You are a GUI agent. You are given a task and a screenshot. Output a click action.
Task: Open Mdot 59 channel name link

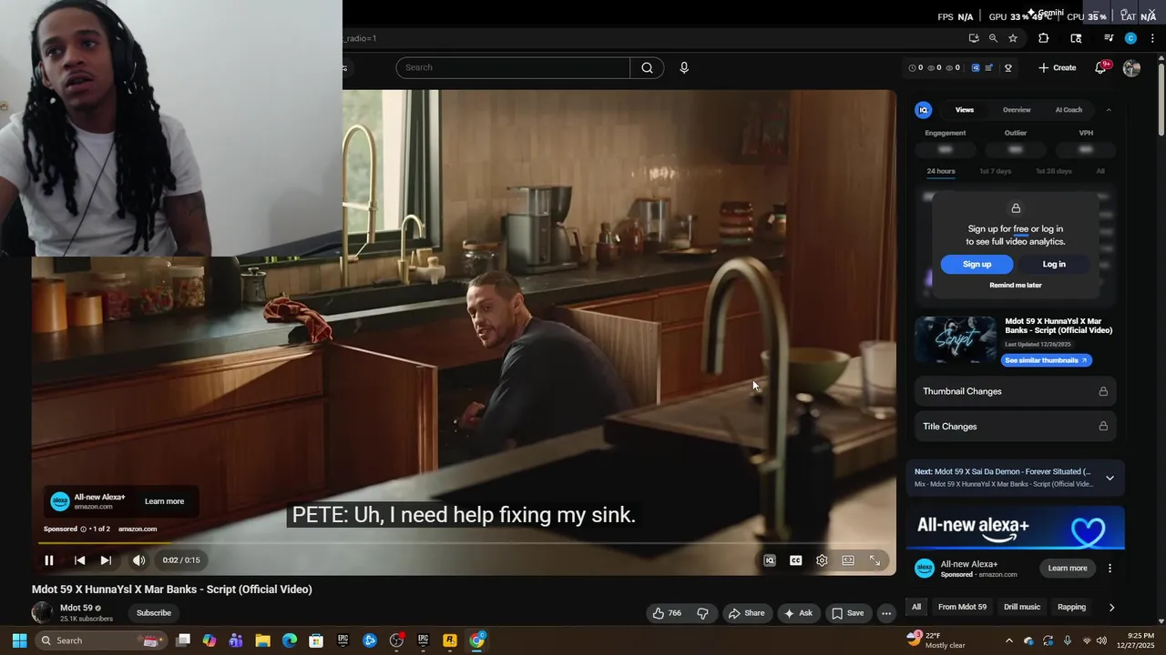[x=77, y=608]
